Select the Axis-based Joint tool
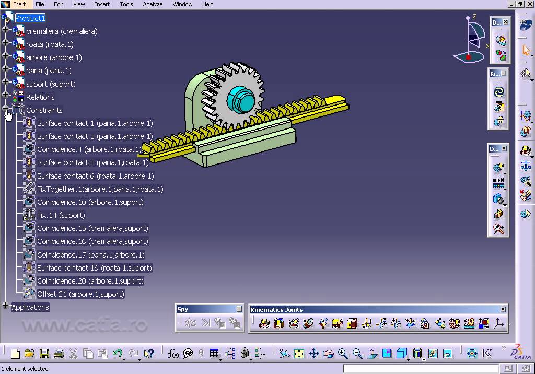The height and width of the screenshot is (374, 535). [498, 323]
